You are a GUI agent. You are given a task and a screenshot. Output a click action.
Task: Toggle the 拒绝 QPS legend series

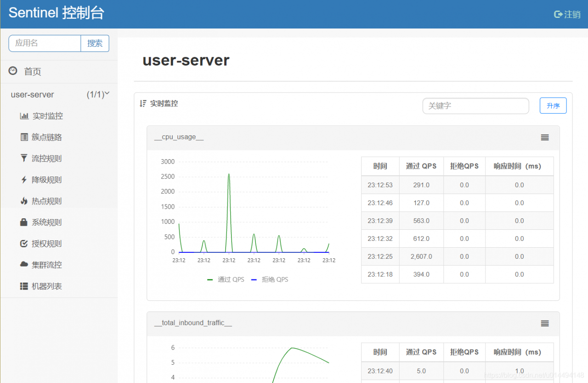tap(270, 279)
